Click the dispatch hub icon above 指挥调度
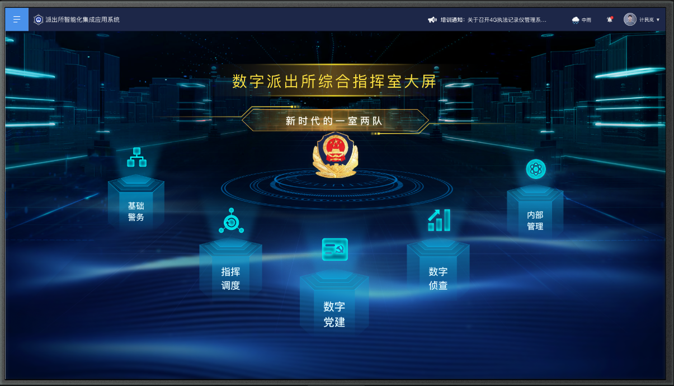 231,221
